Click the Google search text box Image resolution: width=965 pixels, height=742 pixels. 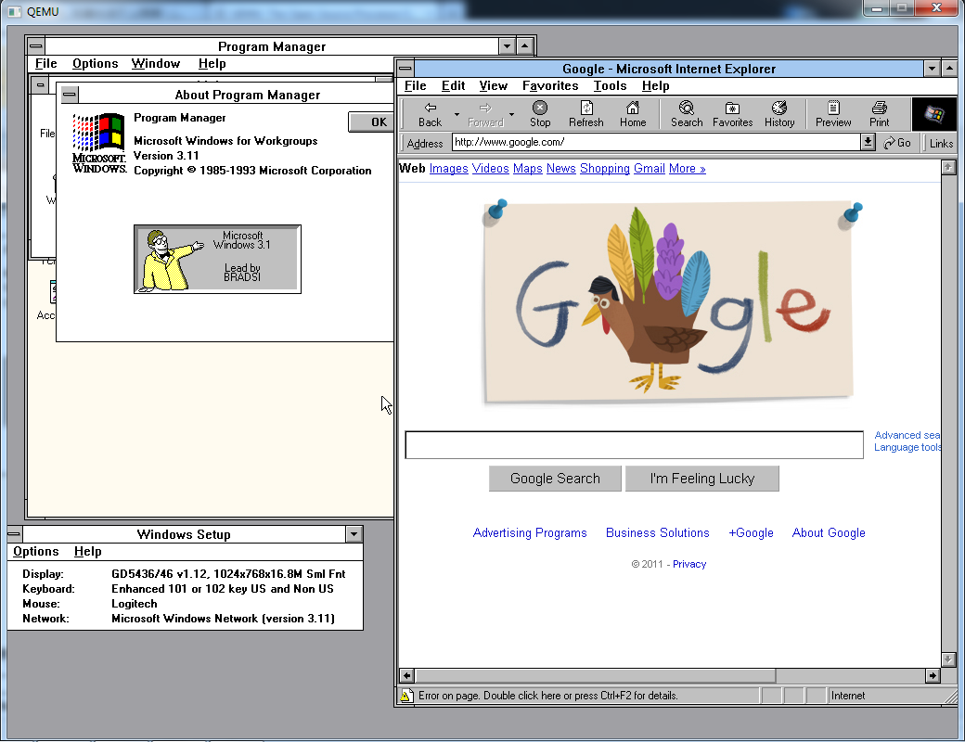click(634, 445)
